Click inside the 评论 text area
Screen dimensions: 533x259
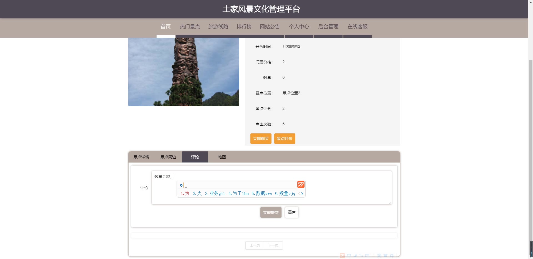tap(271, 188)
